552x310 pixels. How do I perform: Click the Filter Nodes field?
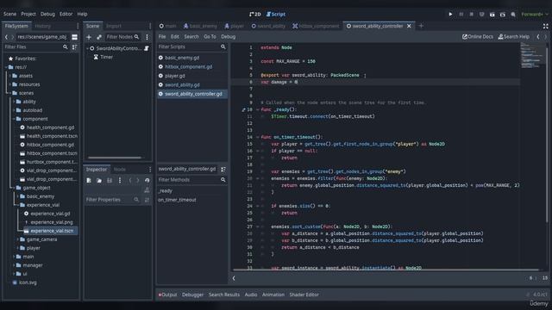click(122, 37)
